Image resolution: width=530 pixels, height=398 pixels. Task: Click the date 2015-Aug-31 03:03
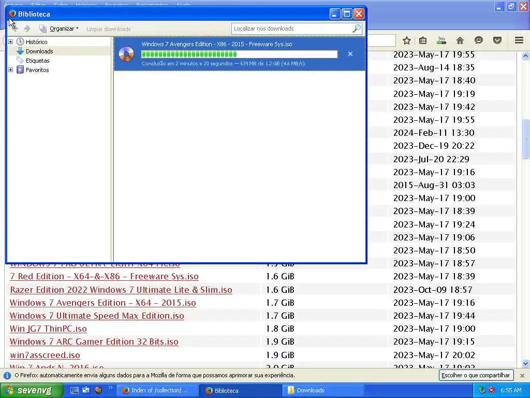coord(434,186)
